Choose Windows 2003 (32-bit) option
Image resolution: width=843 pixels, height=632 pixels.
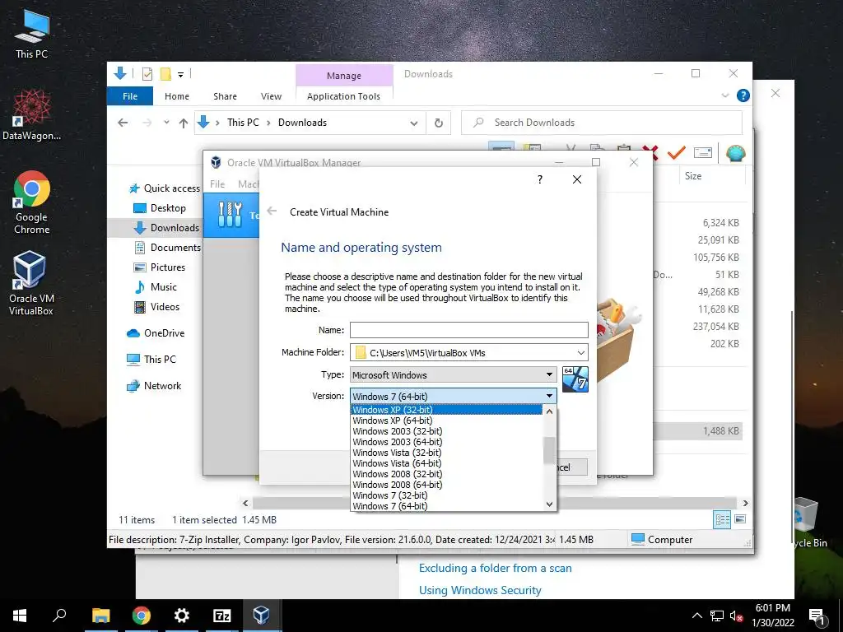click(x=447, y=431)
